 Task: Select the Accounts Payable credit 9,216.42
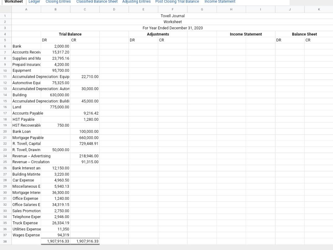tap(85, 113)
